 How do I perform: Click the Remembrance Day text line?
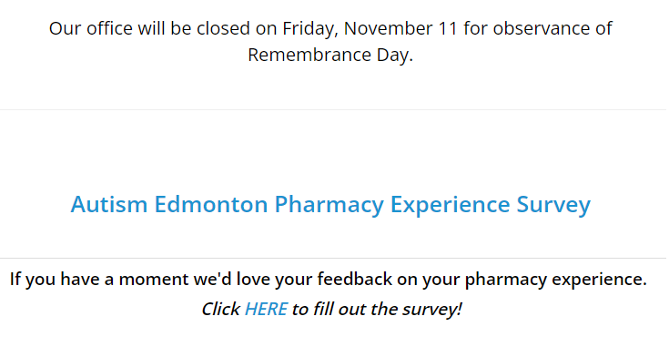[330, 55]
